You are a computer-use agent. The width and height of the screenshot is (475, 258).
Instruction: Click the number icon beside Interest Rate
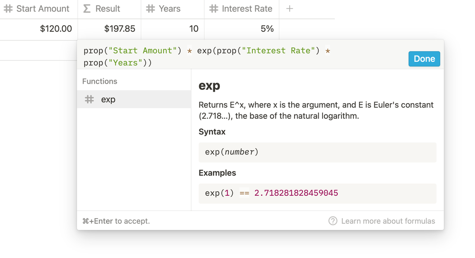pyautogui.click(x=214, y=9)
